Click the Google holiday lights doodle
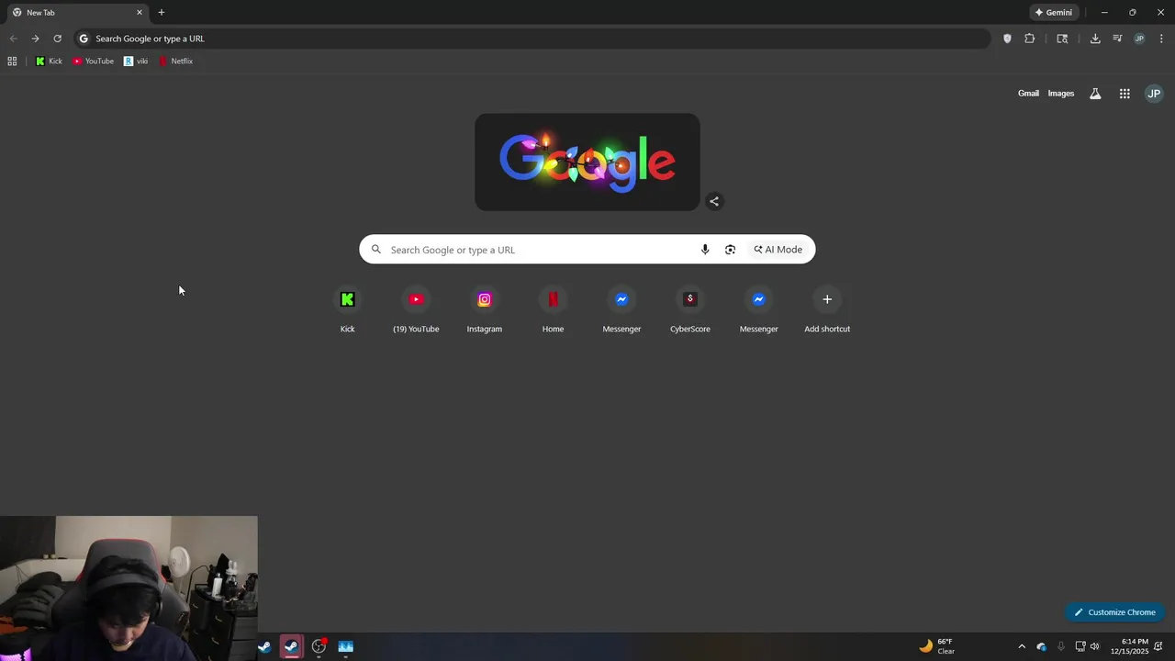Image resolution: width=1175 pixels, height=661 pixels. (587, 162)
